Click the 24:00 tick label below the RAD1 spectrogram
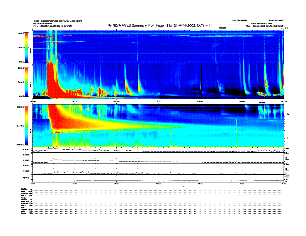This screenshot has width=306, height=236. pyautogui.click(x=284, y=101)
